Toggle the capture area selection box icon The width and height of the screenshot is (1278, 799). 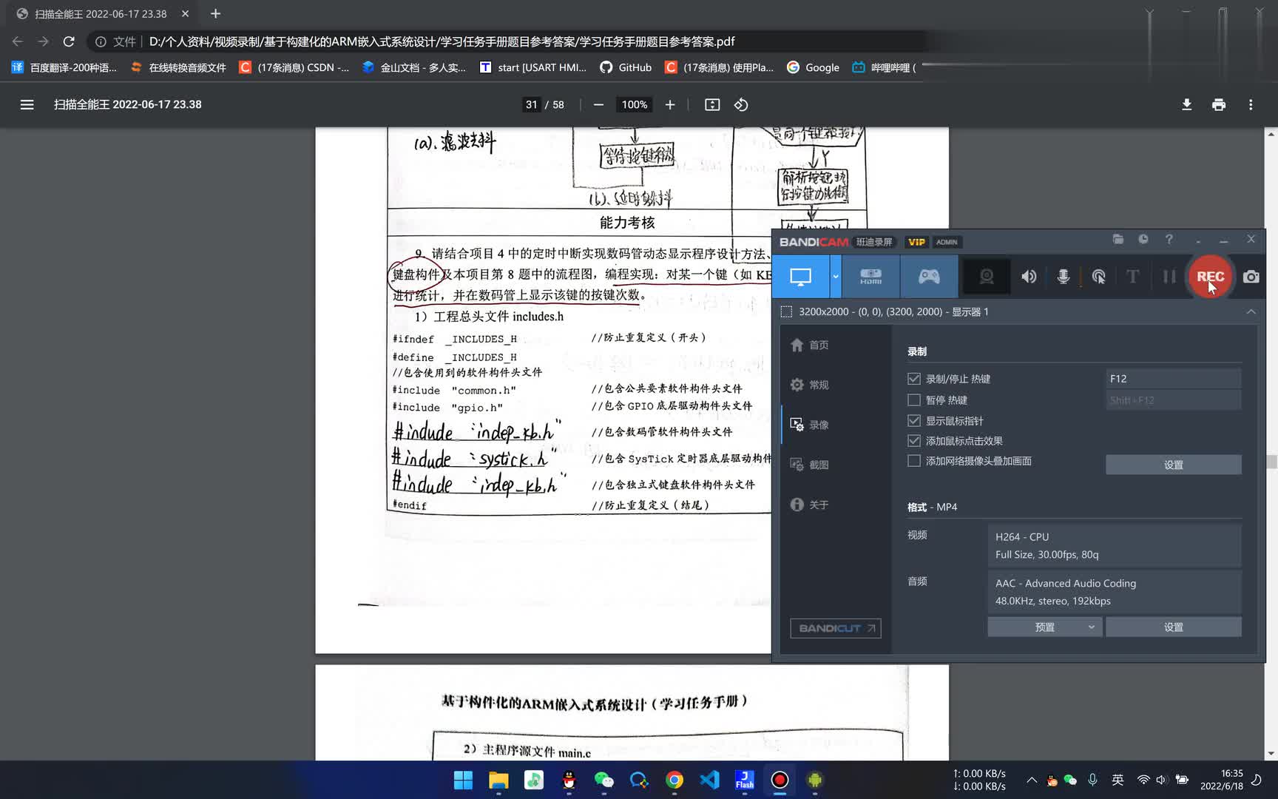786,311
